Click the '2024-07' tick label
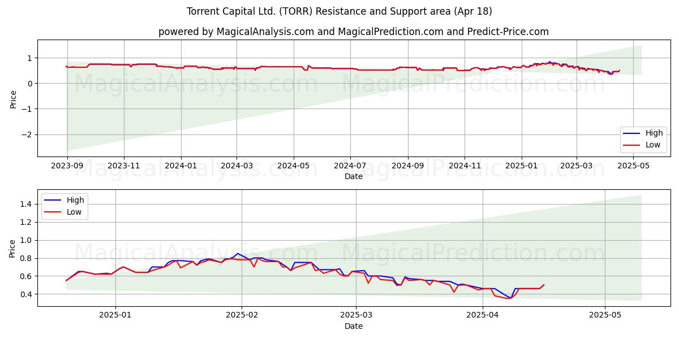Viewport: 679px width, 339px height. [x=350, y=166]
